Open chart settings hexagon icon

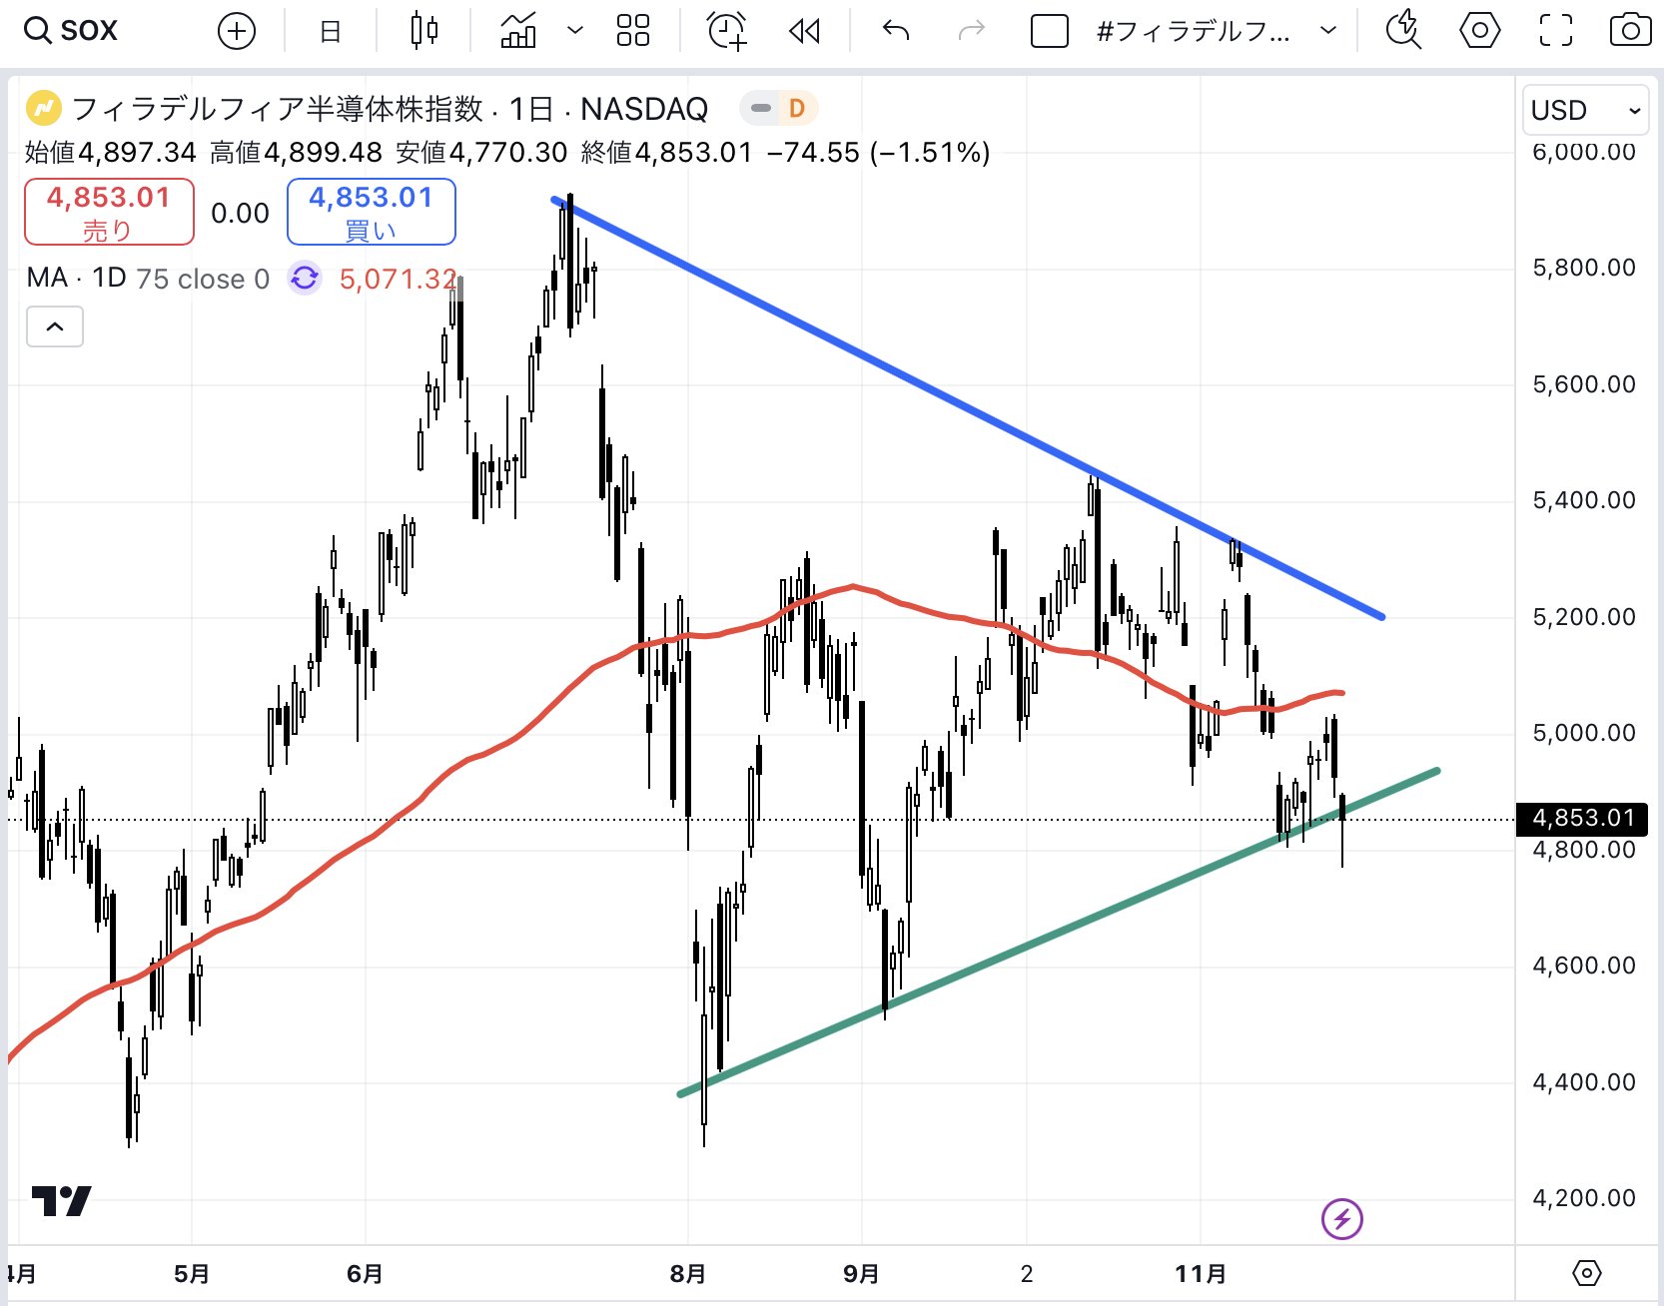pos(1479,31)
